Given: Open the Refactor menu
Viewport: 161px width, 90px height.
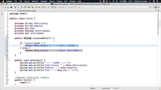Looking at the screenshot, I should 35,1.
